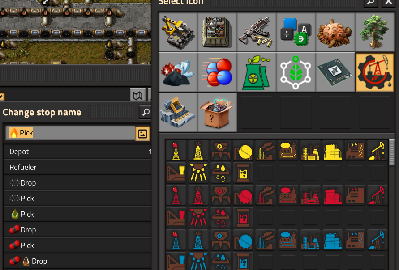This screenshot has width=399, height=270.
Task: Open the pY circuit chip category
Action: (x=335, y=72)
